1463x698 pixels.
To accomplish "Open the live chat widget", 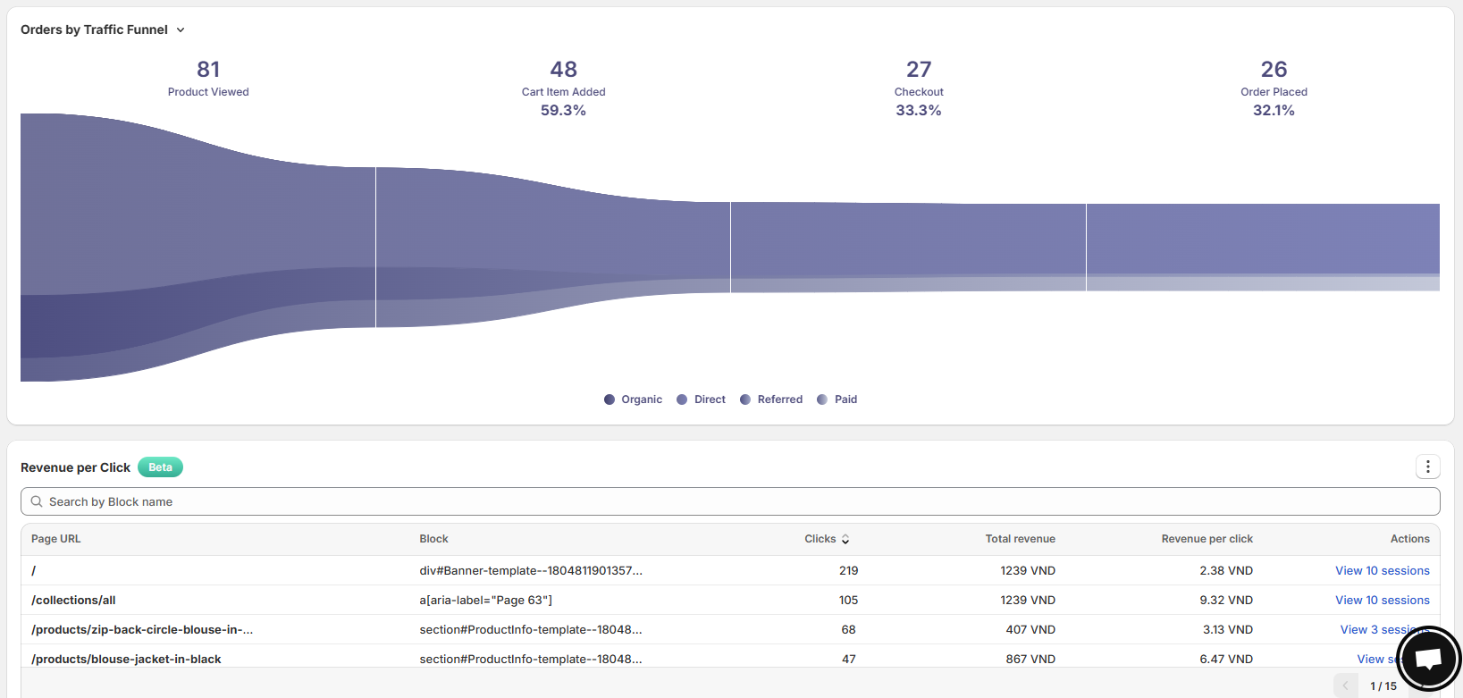I will pyautogui.click(x=1428, y=659).
